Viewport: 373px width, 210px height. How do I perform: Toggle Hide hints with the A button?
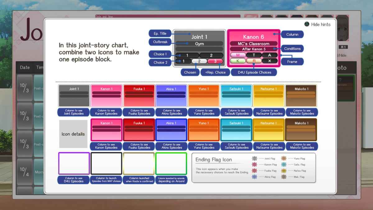coord(316,24)
